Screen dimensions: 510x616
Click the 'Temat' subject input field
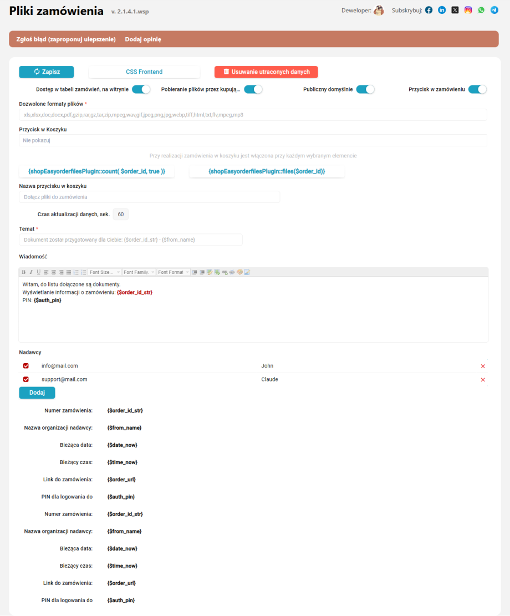point(131,240)
